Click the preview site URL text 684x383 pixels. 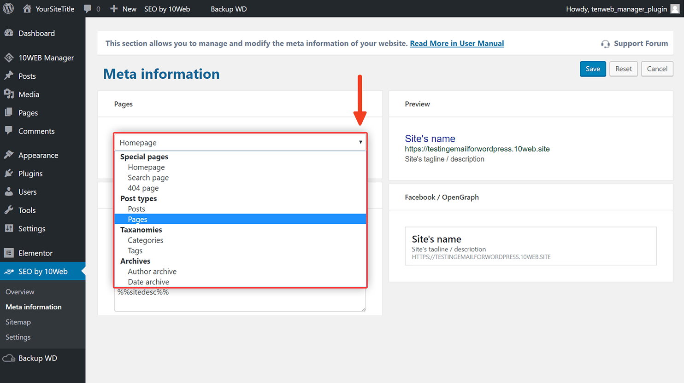click(x=477, y=149)
